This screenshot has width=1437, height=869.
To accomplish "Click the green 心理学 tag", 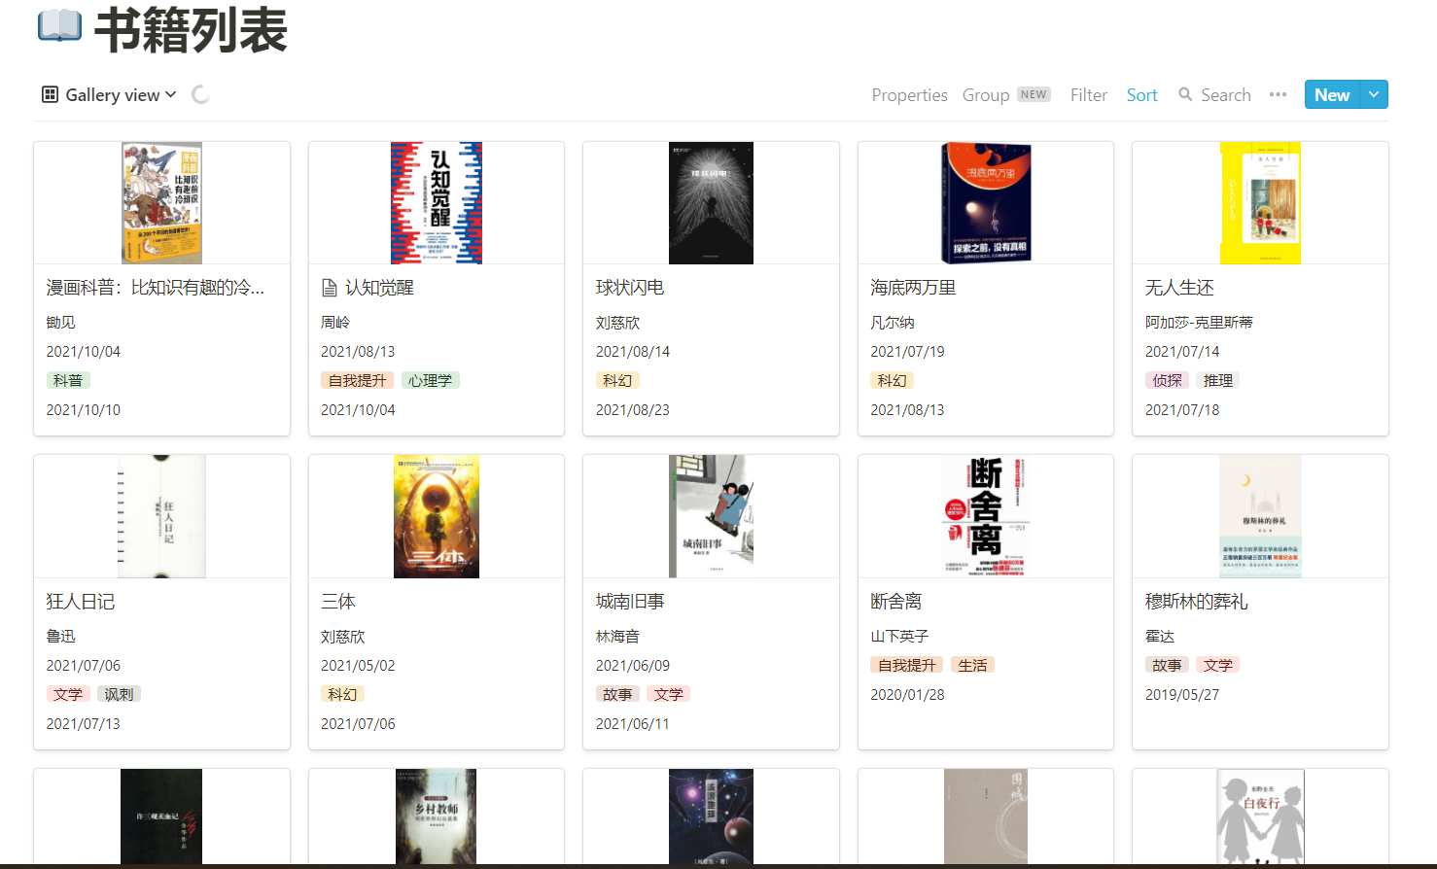I will point(430,380).
